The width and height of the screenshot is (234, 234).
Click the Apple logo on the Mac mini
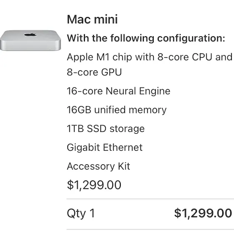tap(30, 35)
